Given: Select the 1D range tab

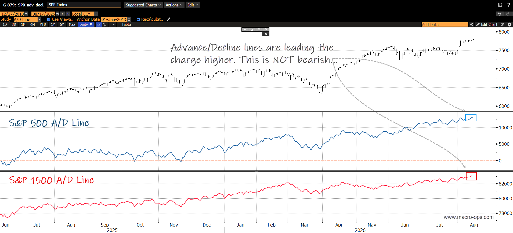Looking at the screenshot, I should pos(5,24).
